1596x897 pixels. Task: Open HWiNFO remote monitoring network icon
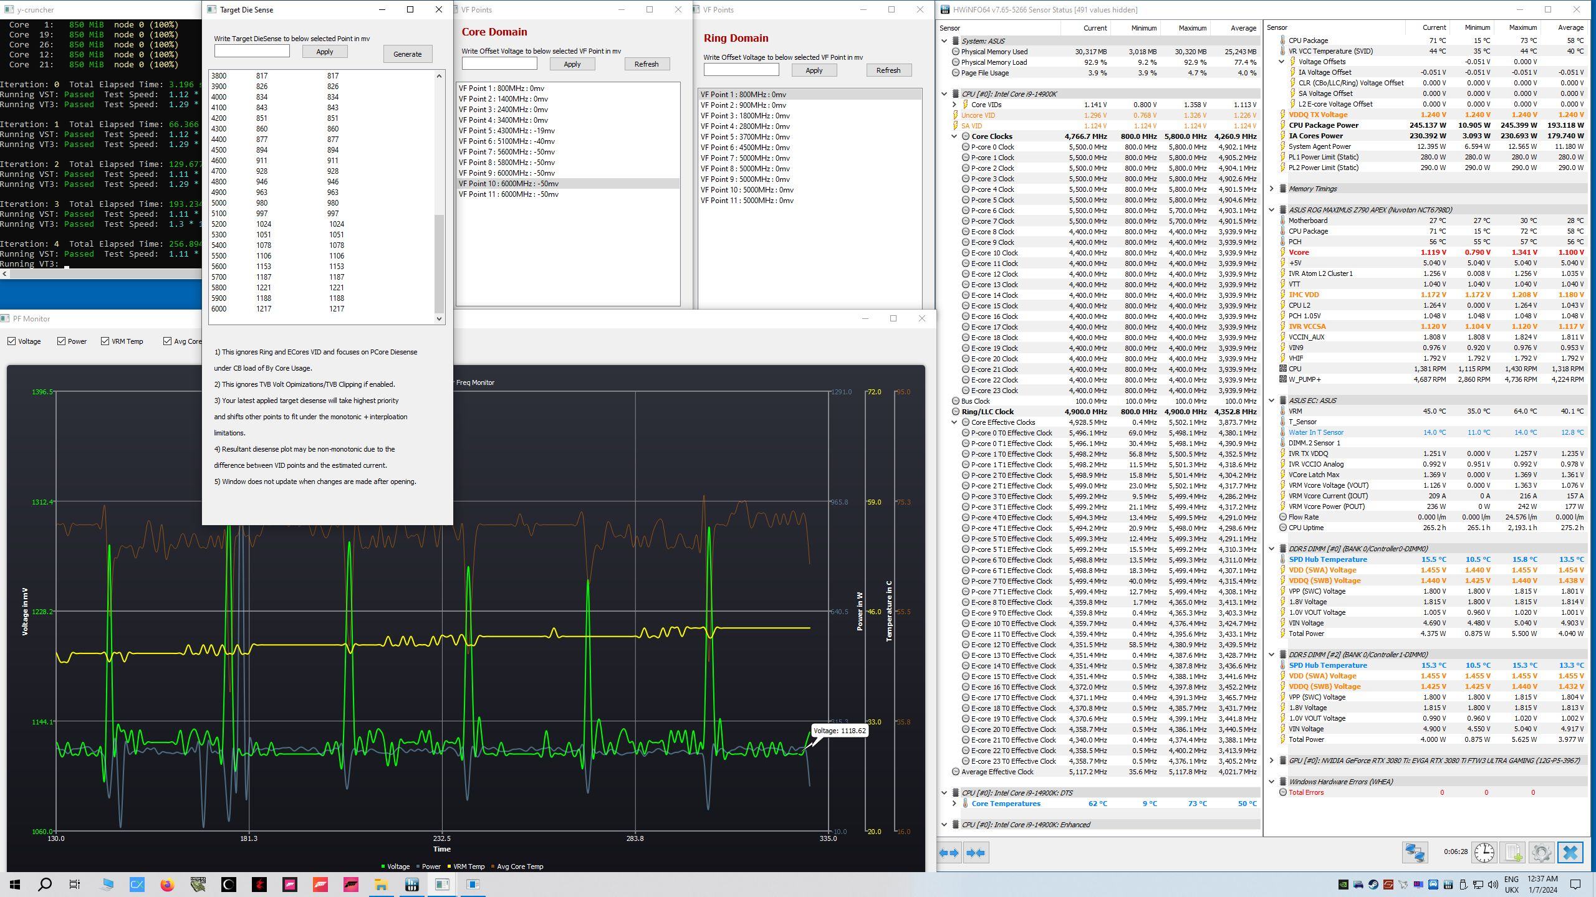pyautogui.click(x=1415, y=852)
